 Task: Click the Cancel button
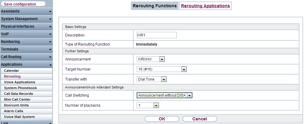pos(200,119)
